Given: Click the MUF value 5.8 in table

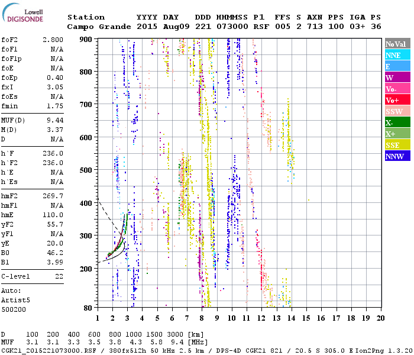Looking at the screenshot, I should tap(156, 342).
